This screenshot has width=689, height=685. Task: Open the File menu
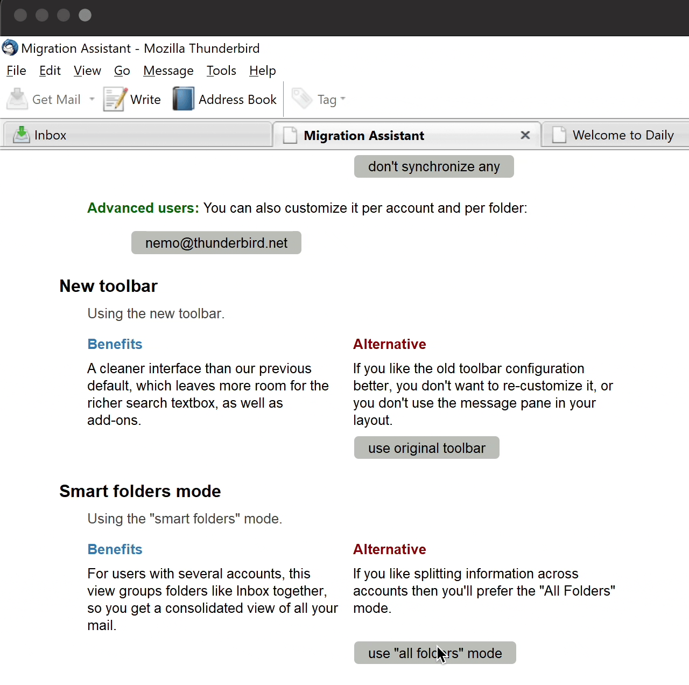coord(16,71)
